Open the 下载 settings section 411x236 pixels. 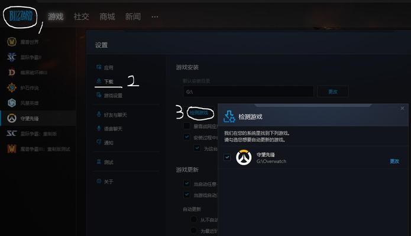(109, 81)
